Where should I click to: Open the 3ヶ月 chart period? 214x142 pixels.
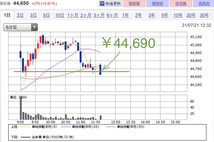tap(99, 15)
